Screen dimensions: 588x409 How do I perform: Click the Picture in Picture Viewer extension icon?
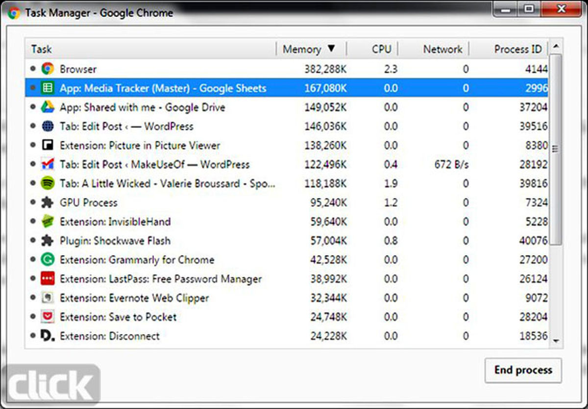coord(48,146)
